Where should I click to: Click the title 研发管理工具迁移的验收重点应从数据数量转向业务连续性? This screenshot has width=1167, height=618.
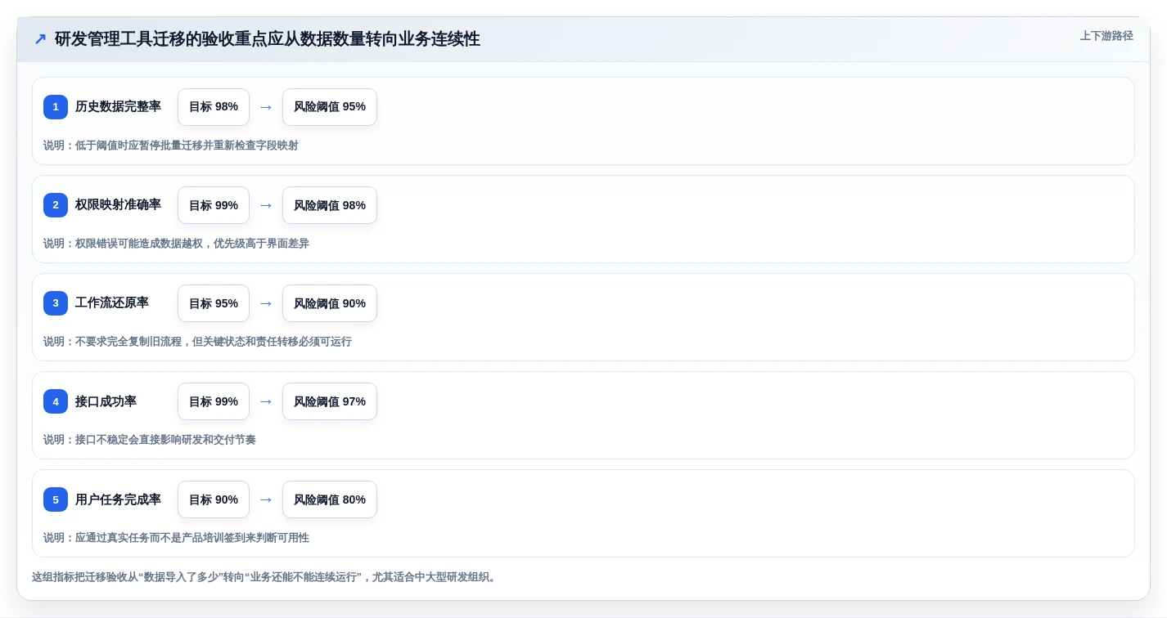click(x=268, y=38)
